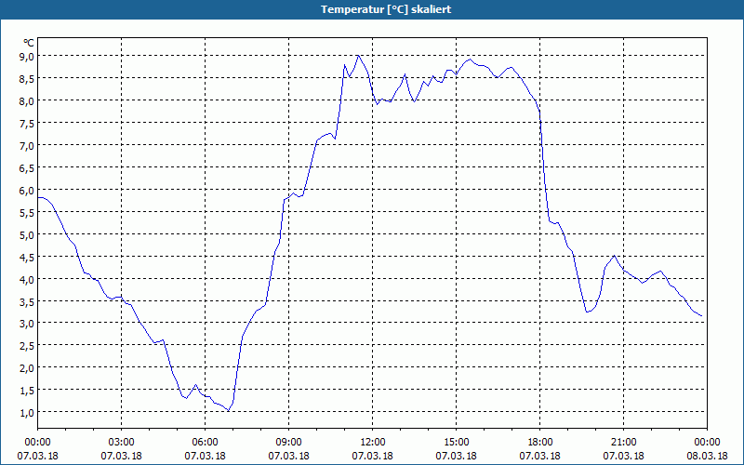Image resolution: width=744 pixels, height=465 pixels.
Task: Pick the "07.03.18" date under the first 00:00
Action: (37, 456)
